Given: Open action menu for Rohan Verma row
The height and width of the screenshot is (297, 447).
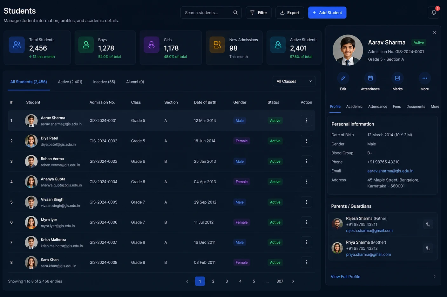Looking at the screenshot, I should click(306, 161).
